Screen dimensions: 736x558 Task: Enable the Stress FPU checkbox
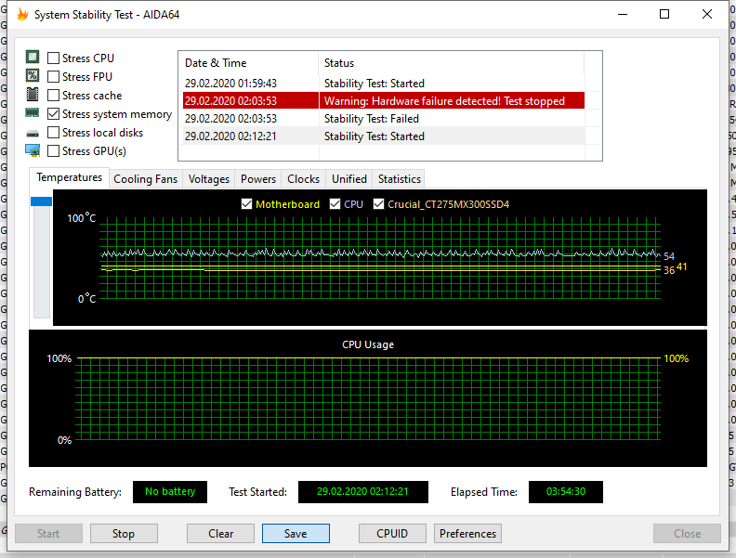pos(54,76)
